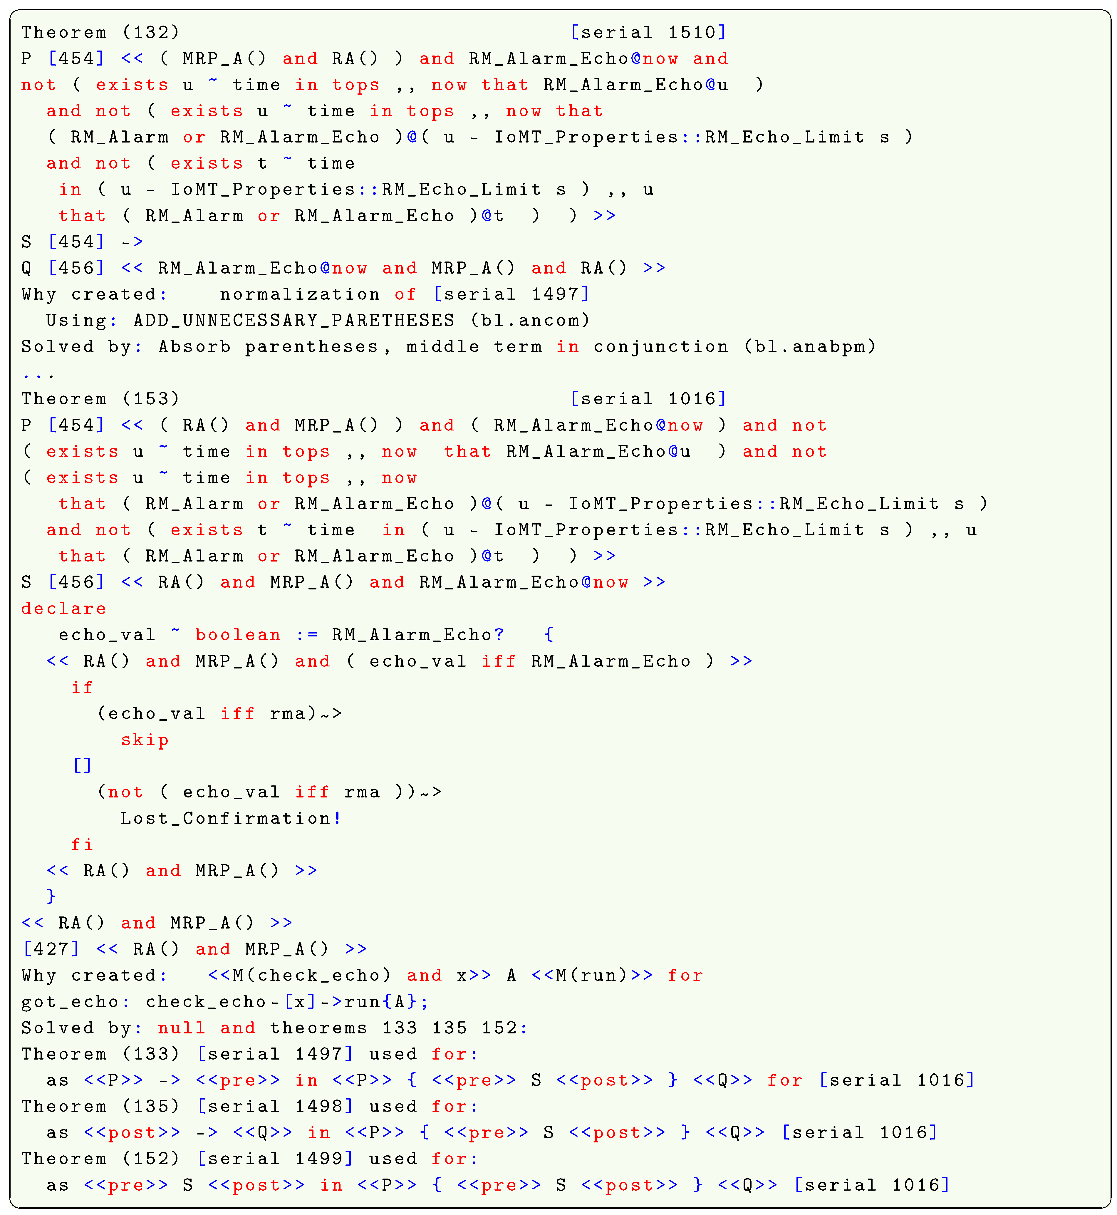Click the '(echo_val iff rma)~>' guard
The width and height of the screenshot is (1117, 1215).
click(219, 713)
